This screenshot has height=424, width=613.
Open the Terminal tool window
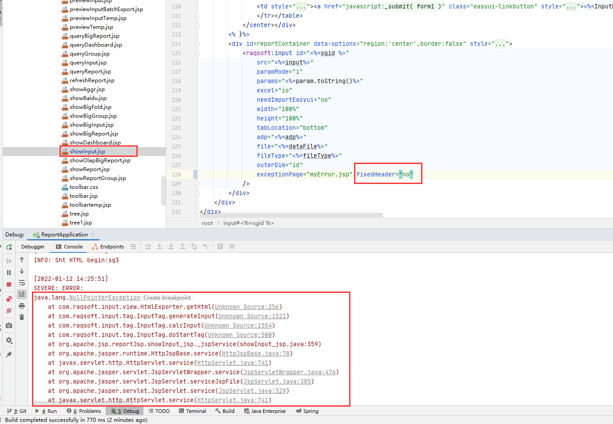pyautogui.click(x=192, y=411)
